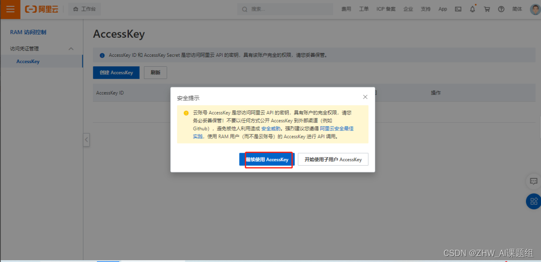541x262 pixels.
Task: Open the App menu
Action: (x=443, y=9)
